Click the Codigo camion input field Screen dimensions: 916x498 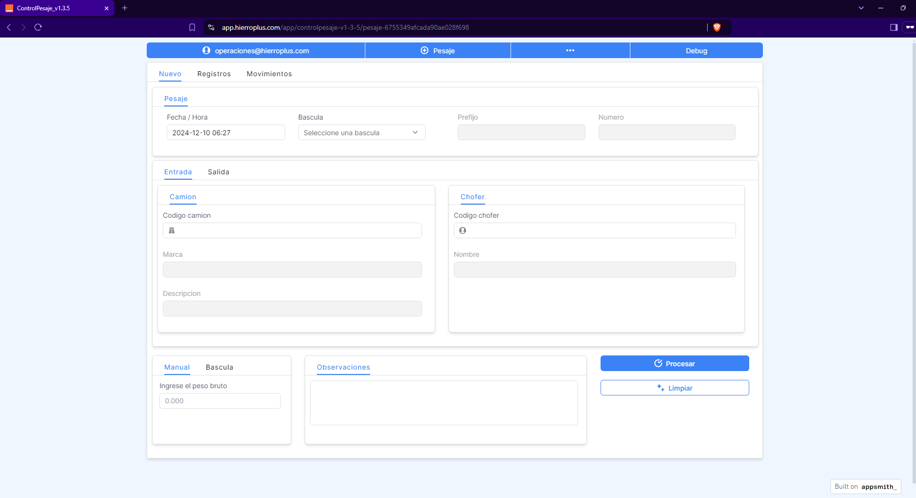point(296,230)
